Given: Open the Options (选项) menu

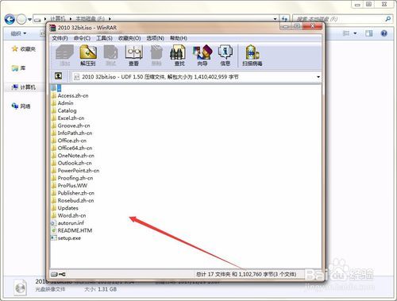Looking at the screenshot, I should click(x=156, y=38).
